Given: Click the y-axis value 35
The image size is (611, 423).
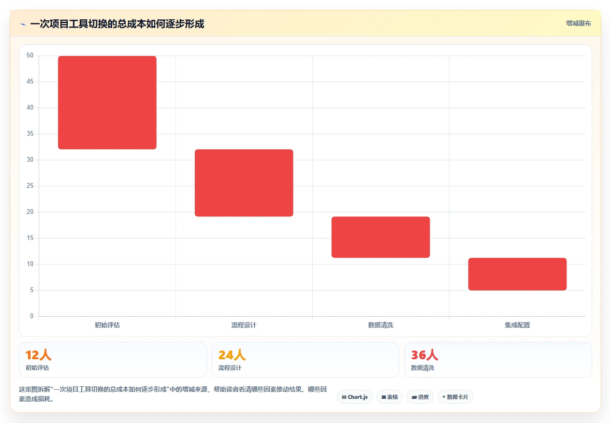Looking at the screenshot, I should point(30,134).
